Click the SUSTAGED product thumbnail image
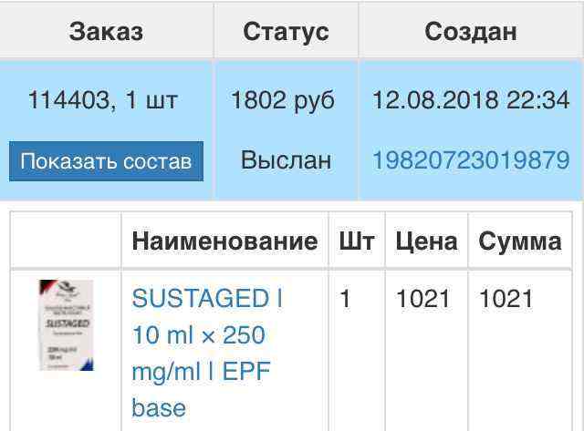584x431 pixels. click(66, 325)
